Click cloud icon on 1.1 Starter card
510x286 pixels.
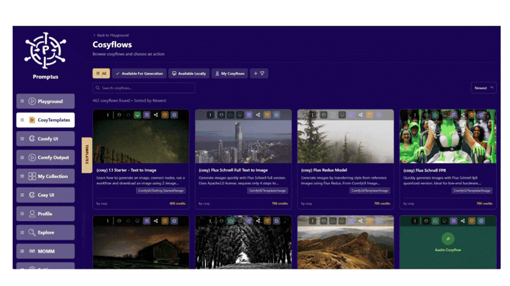(128, 115)
